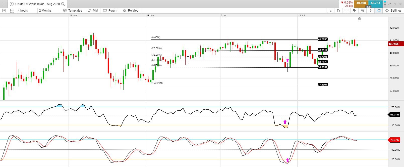Switch to the Crude Oil West Texas tab
This screenshot has width=404, height=167.
[x=37, y=4]
